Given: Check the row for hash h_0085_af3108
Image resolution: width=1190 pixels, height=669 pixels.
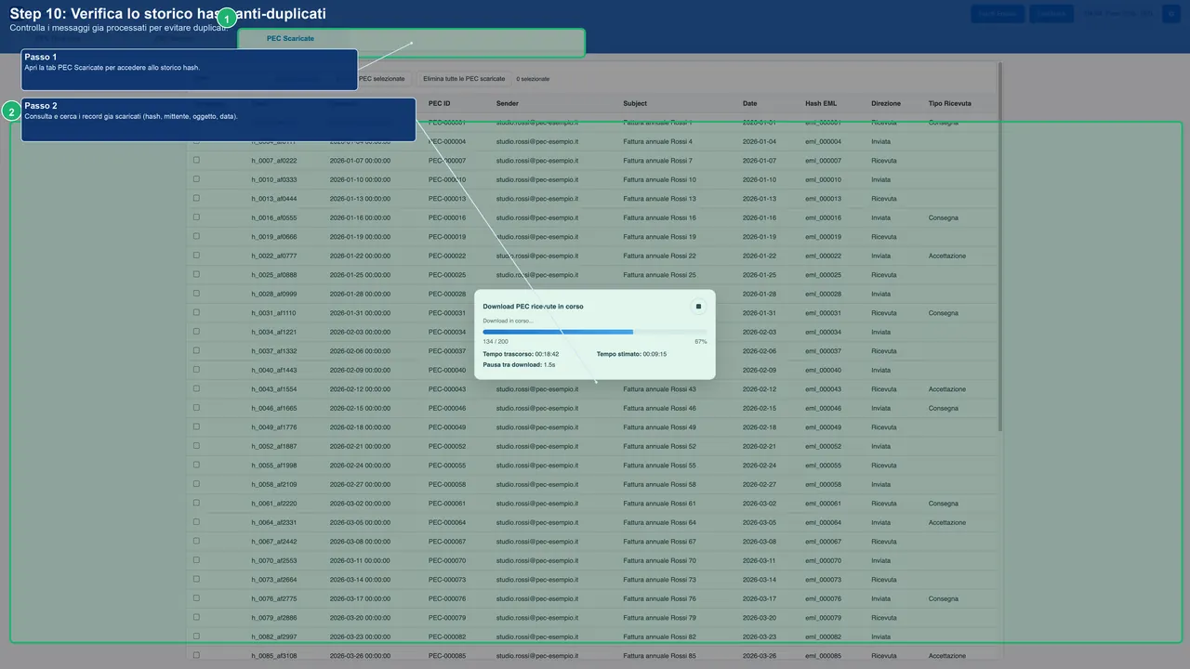Looking at the screenshot, I should pos(195,655).
